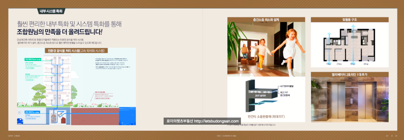Screen dimensions: 404x140
Task: Click the 4Bay label under the floor plan
Action: click(366, 64)
